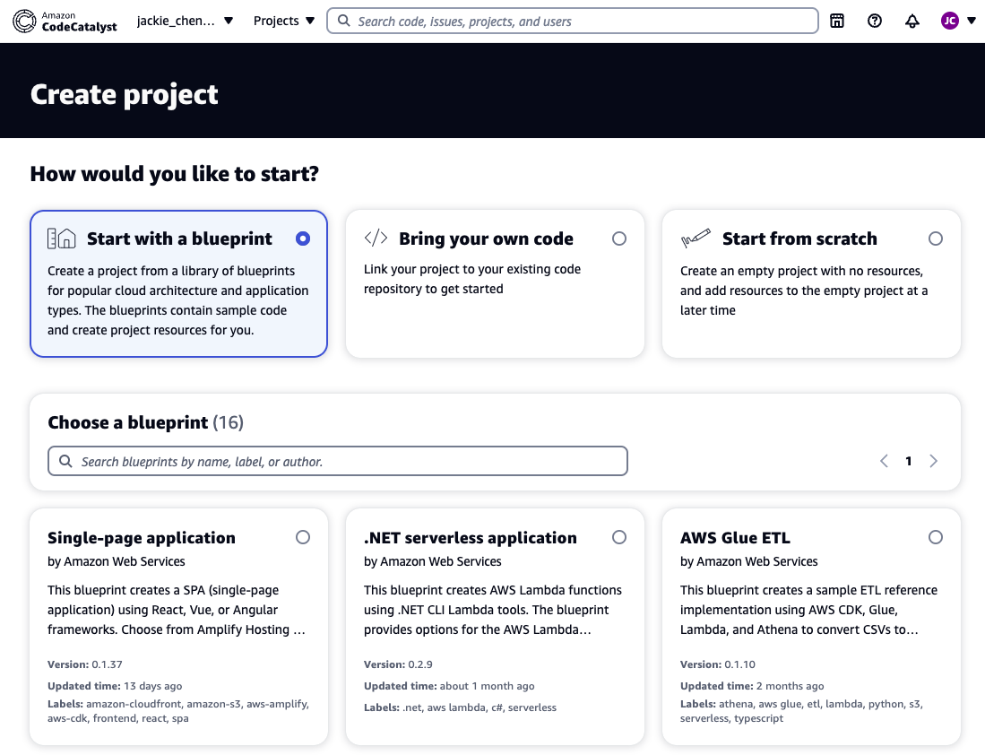The width and height of the screenshot is (985, 755).
Task: Click the blueprint building icon
Action: (62, 239)
